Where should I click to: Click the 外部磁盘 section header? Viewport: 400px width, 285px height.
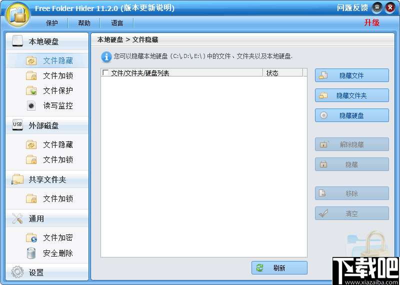[x=47, y=125]
